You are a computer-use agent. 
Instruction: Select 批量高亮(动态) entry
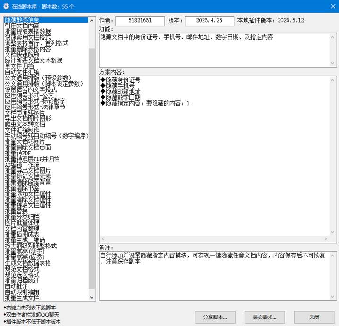[46, 252]
